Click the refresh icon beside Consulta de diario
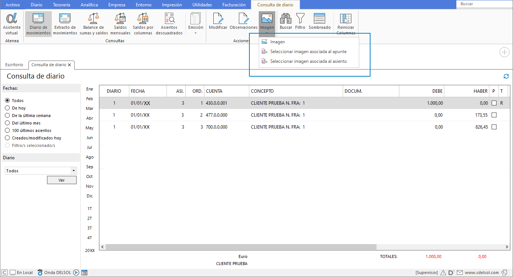Viewport: 513px width, 277px height. (506, 76)
